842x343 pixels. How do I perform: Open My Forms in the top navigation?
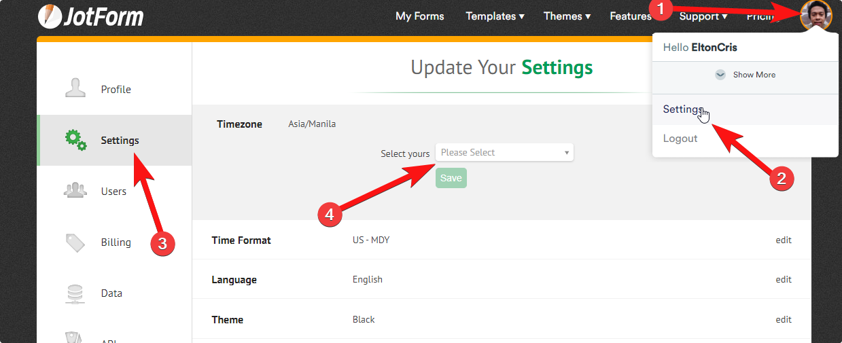(x=419, y=16)
